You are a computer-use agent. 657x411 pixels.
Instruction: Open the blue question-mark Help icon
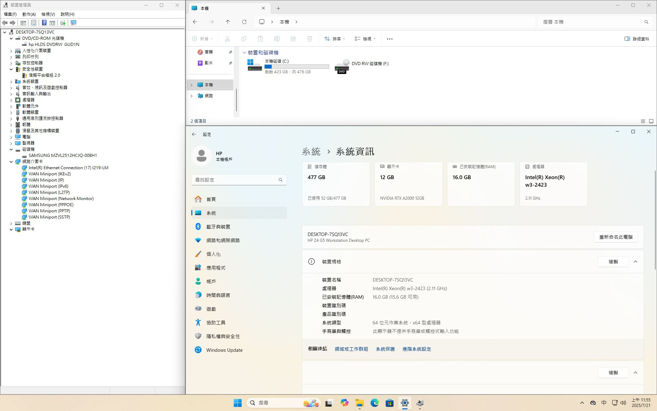point(44,23)
